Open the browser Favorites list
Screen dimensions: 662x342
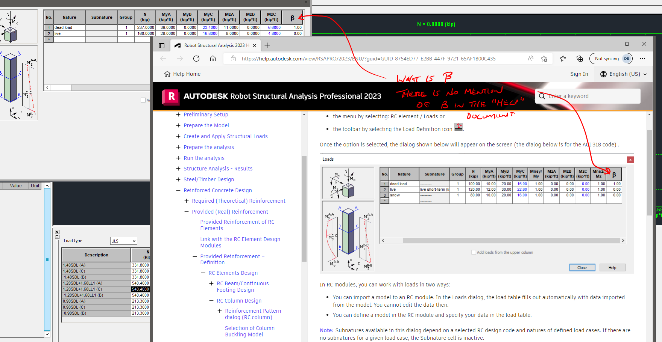tap(563, 59)
